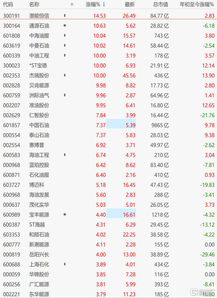Click latest price 22.25 of 和顺石油

tap(129, 234)
